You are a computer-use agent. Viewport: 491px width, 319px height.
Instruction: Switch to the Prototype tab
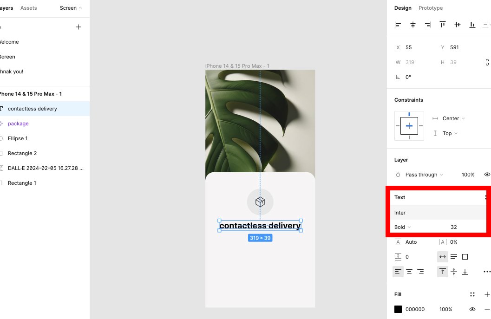click(x=431, y=8)
